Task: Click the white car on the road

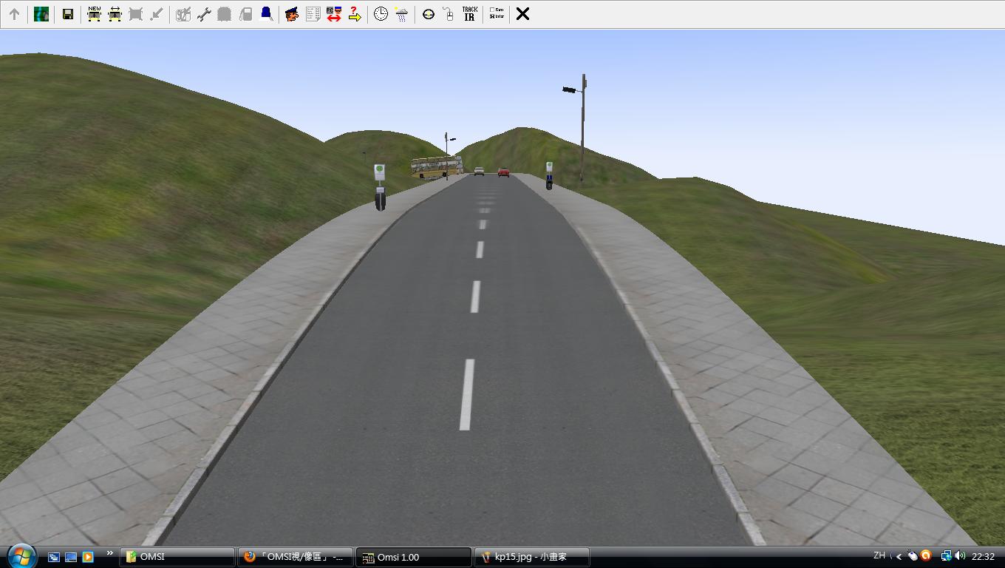Action: (x=479, y=172)
